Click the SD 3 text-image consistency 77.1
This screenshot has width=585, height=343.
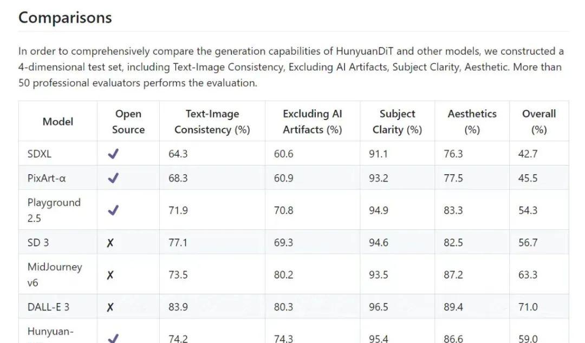[178, 243]
